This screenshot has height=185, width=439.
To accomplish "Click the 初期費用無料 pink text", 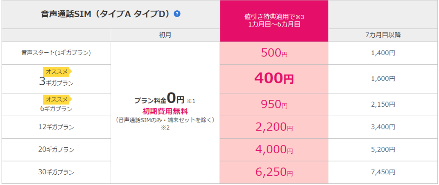I will pyautogui.click(x=165, y=111).
